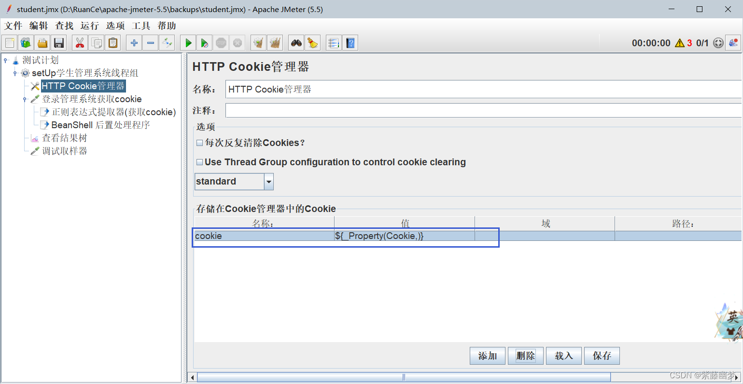Start test without pauses icon
The image size is (743, 384).
click(205, 43)
